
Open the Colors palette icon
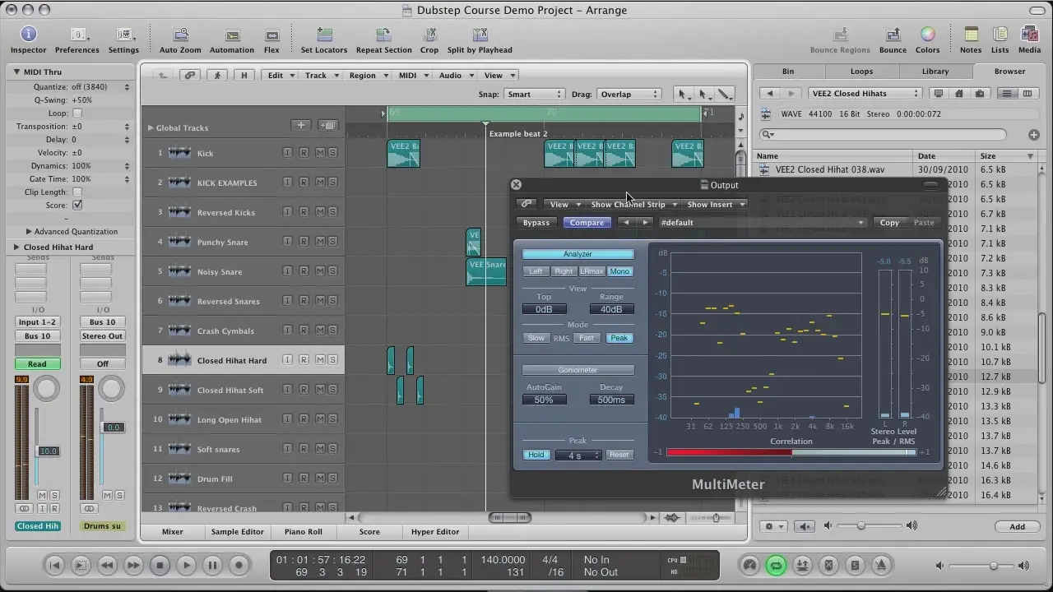(927, 35)
